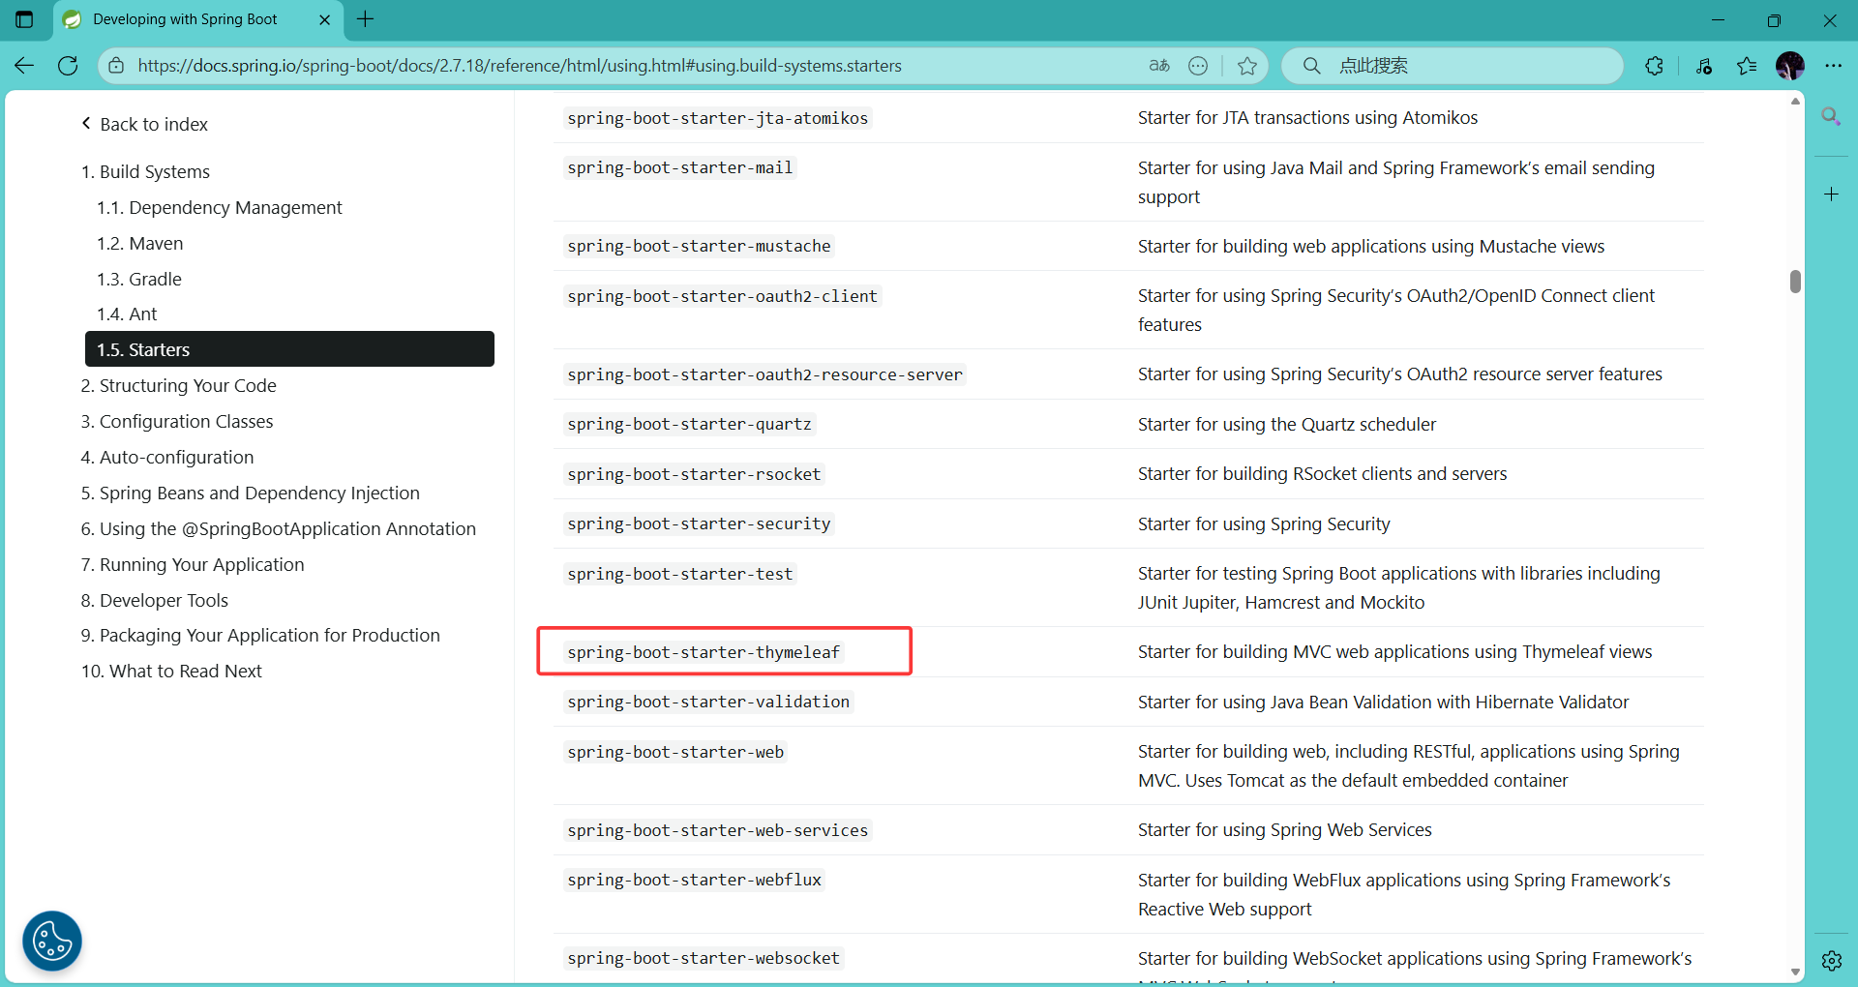Click spring-boot-starter-oauth2-client text
The image size is (1858, 987).
(x=723, y=296)
